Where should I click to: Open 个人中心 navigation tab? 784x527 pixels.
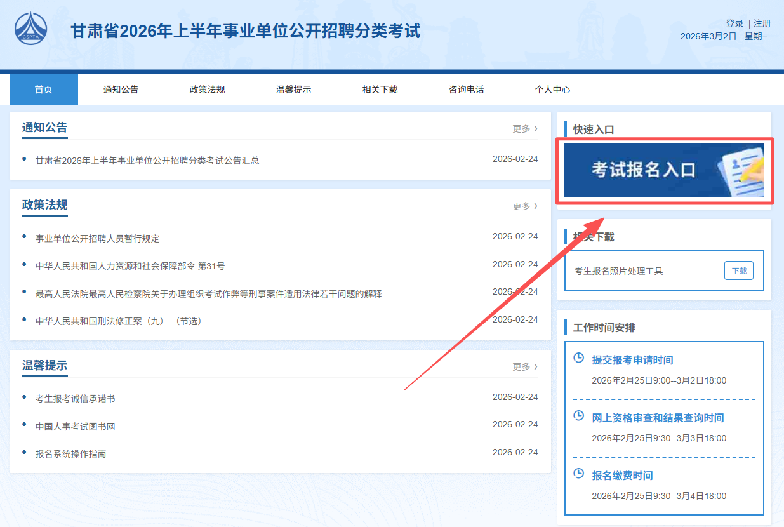click(552, 90)
